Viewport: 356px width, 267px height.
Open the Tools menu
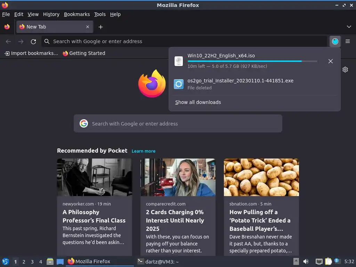(100, 14)
